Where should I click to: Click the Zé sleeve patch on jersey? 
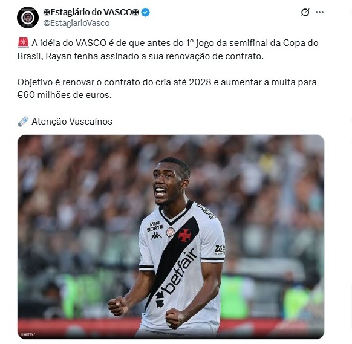(x=220, y=250)
